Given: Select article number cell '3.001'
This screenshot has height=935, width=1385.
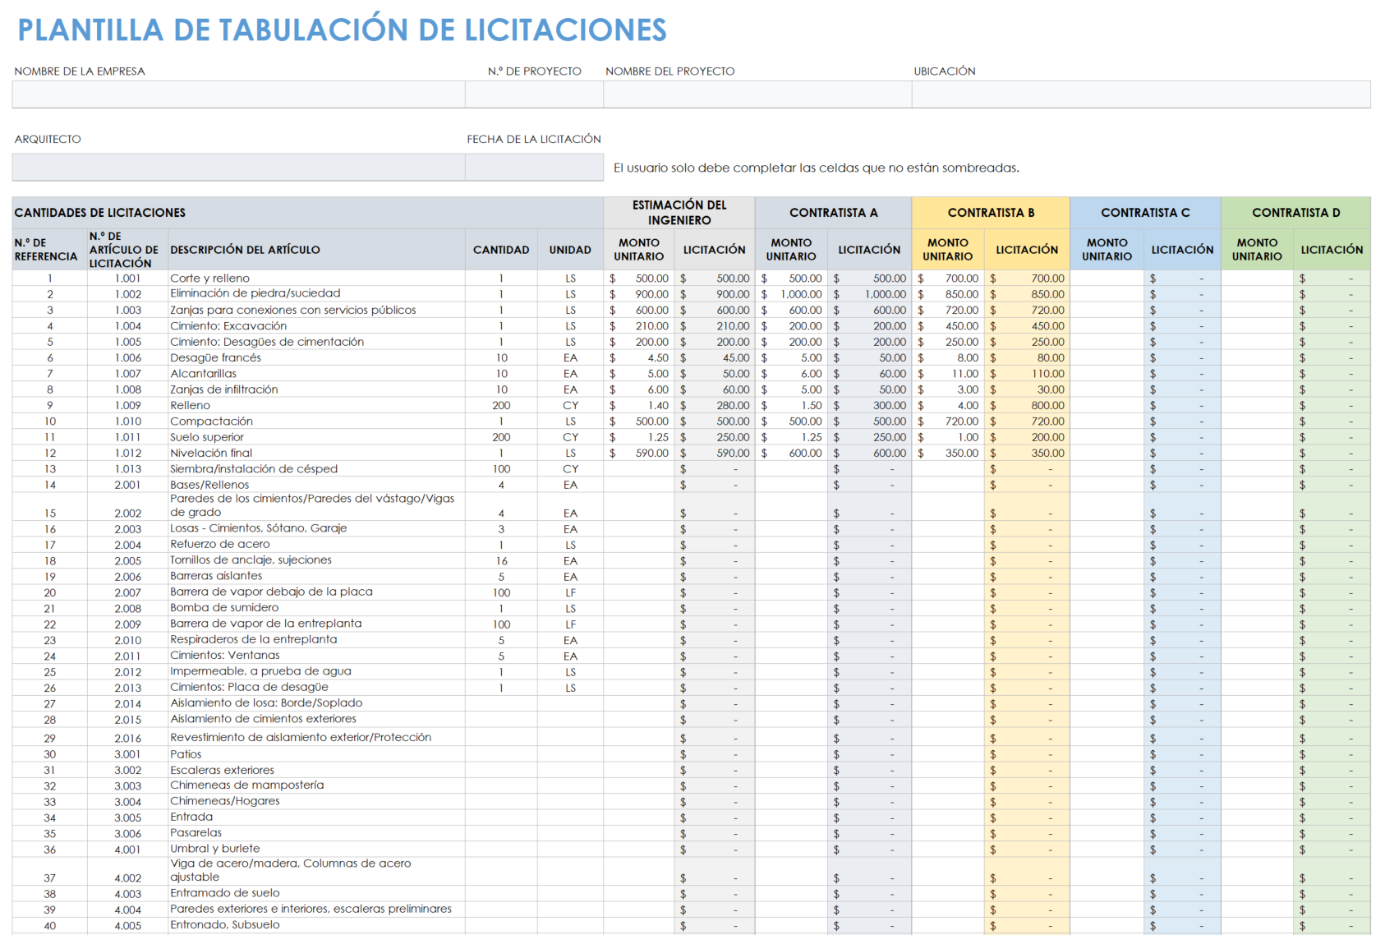Looking at the screenshot, I should coord(127,754).
